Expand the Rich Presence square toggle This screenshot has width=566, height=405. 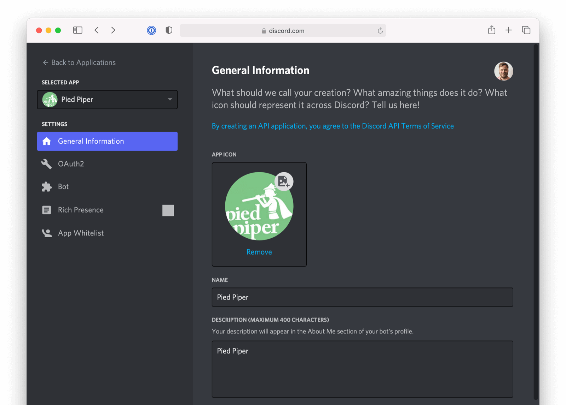pyautogui.click(x=168, y=210)
